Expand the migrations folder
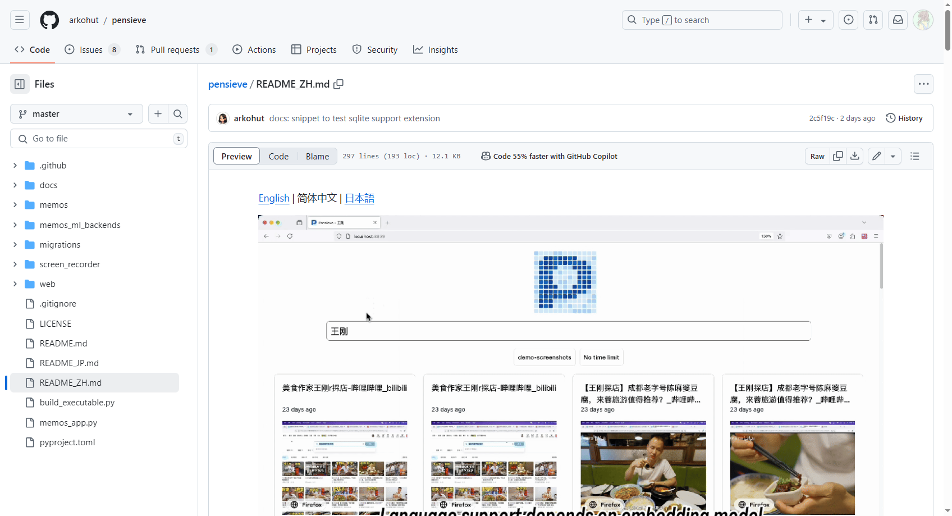 tap(15, 245)
